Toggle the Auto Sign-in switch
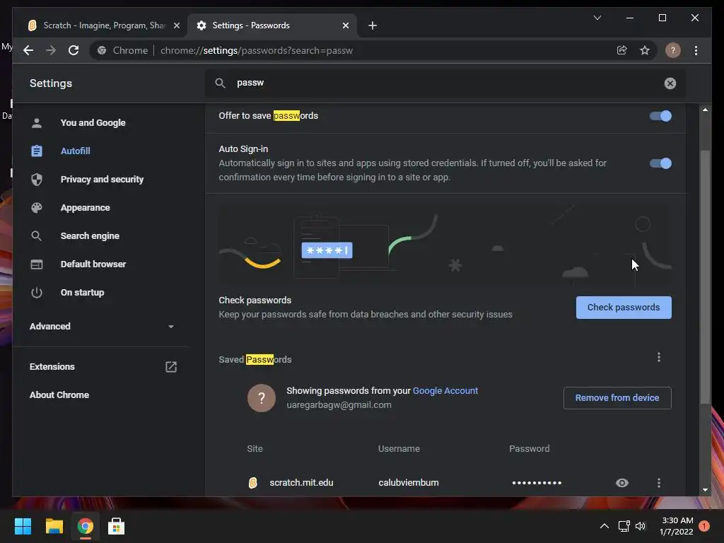 pos(660,163)
